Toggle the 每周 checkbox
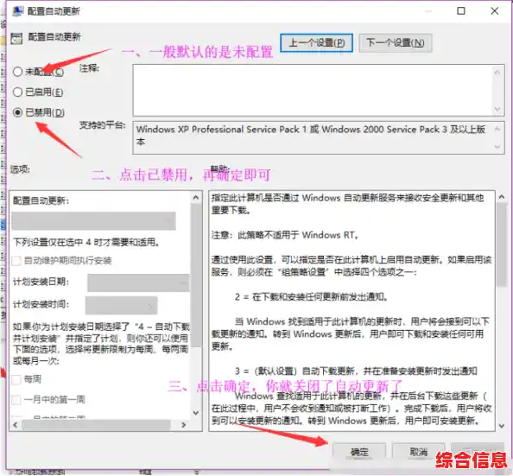Viewport: 513px width, 476px height. (16, 379)
